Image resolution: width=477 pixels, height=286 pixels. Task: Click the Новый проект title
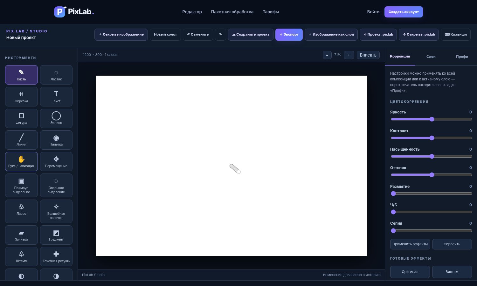point(21,37)
